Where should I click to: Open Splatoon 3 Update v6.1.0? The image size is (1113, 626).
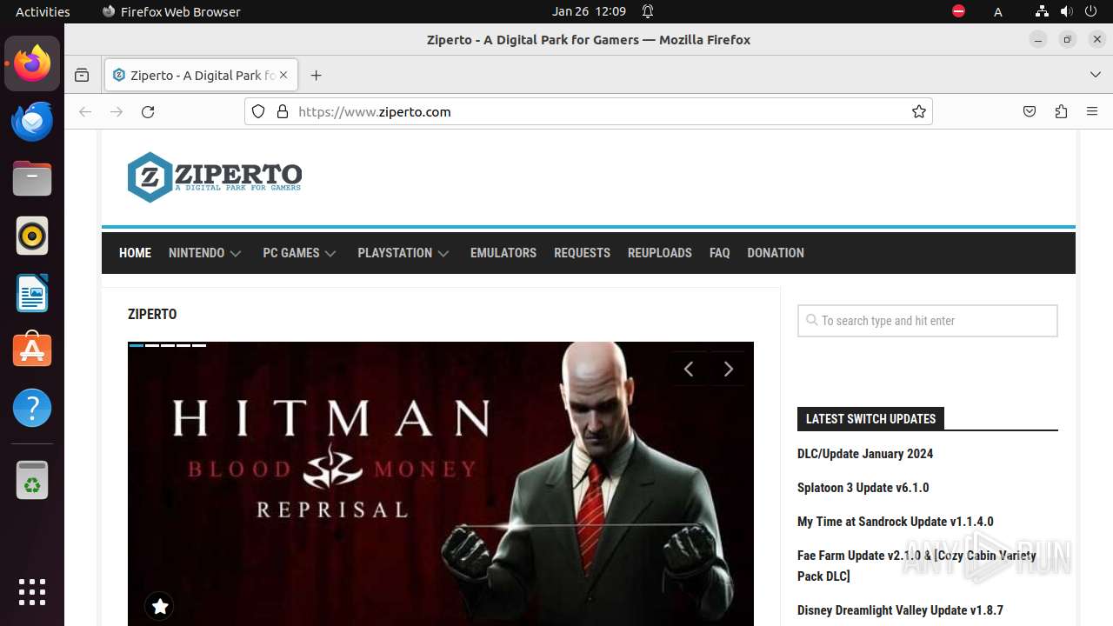click(x=863, y=488)
